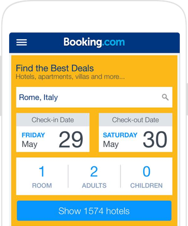This screenshot has width=188, height=226.
Task: Tap the ADULTS label
Action: pos(94,186)
